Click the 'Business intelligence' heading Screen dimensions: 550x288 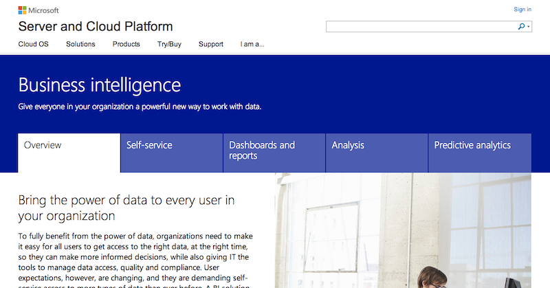coord(100,85)
